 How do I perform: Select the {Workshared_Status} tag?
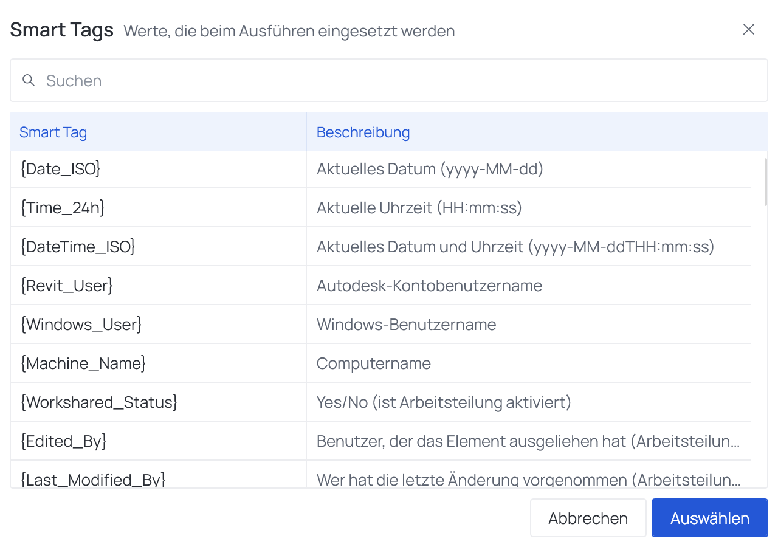point(98,402)
